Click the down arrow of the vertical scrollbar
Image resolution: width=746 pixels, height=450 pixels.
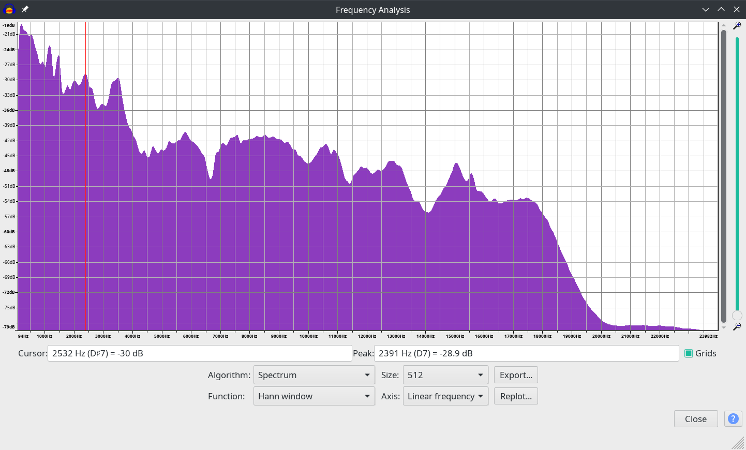coord(724,327)
